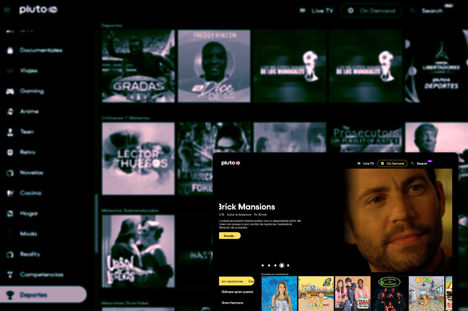The image size is (468, 311).
Task: Click the Novelas sidebar icon
Action: tap(10, 173)
